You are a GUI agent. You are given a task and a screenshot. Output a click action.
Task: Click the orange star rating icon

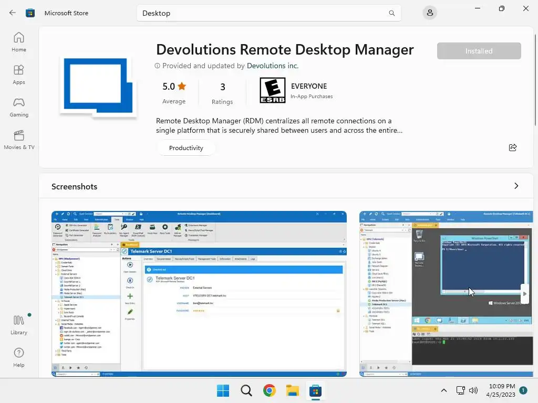(182, 87)
